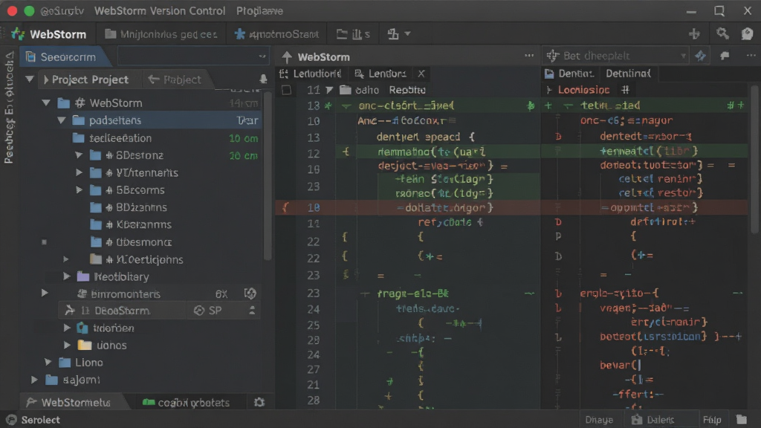Image resolution: width=761 pixels, height=428 pixels.
Task: Click the Mnijtonkrius toolbar button
Action: (161, 34)
